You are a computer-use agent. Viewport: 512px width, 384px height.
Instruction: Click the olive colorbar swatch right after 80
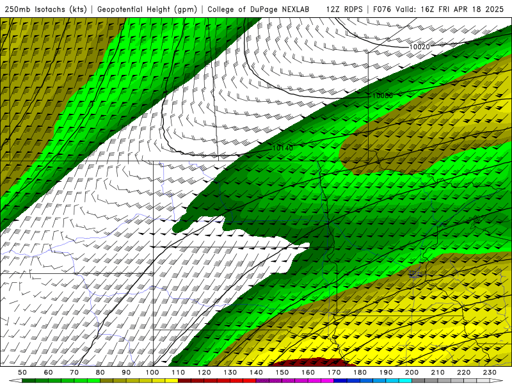tap(107, 380)
